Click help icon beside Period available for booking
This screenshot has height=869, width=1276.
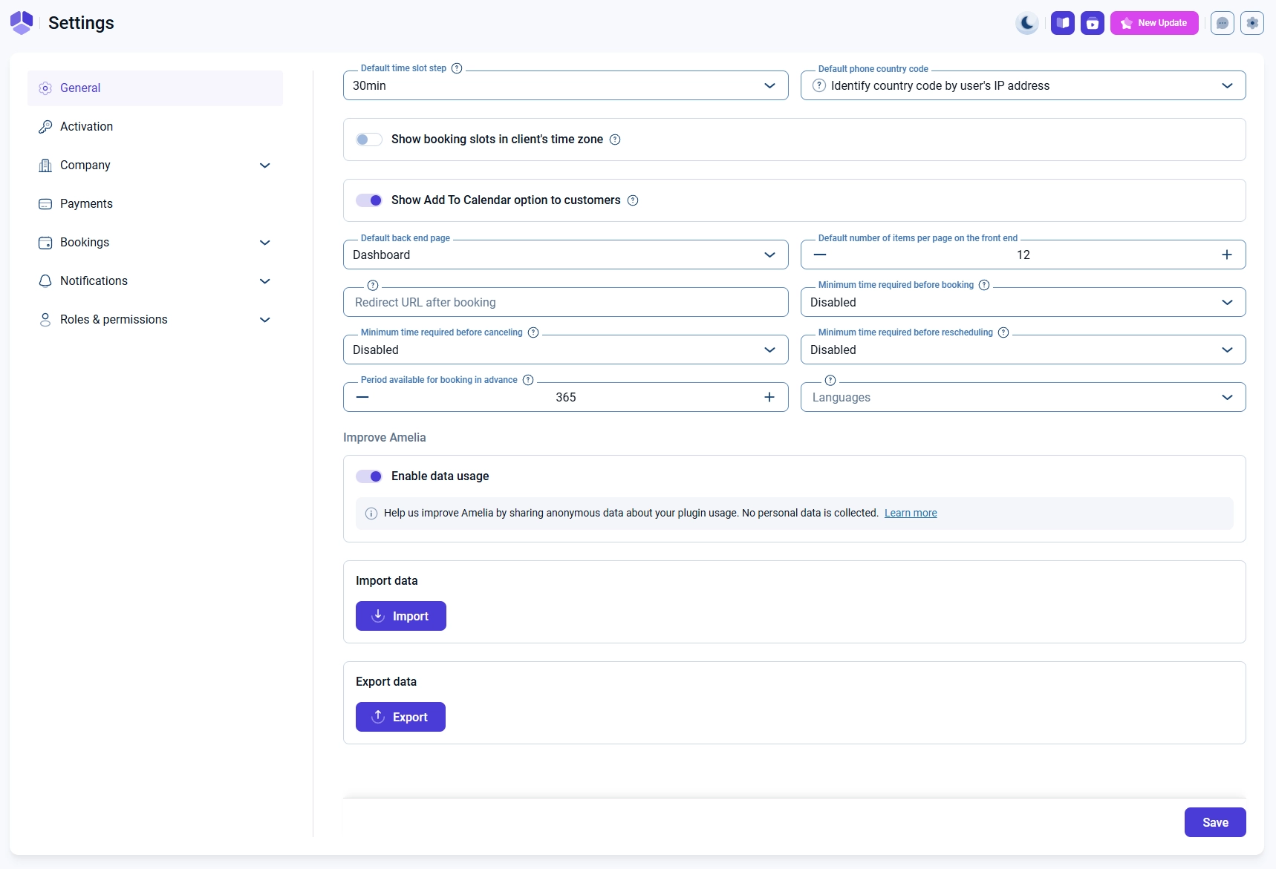click(528, 380)
